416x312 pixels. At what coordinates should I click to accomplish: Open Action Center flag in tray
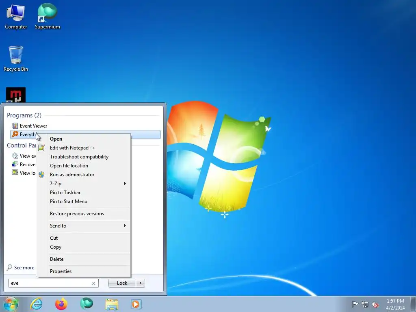[x=355, y=304]
